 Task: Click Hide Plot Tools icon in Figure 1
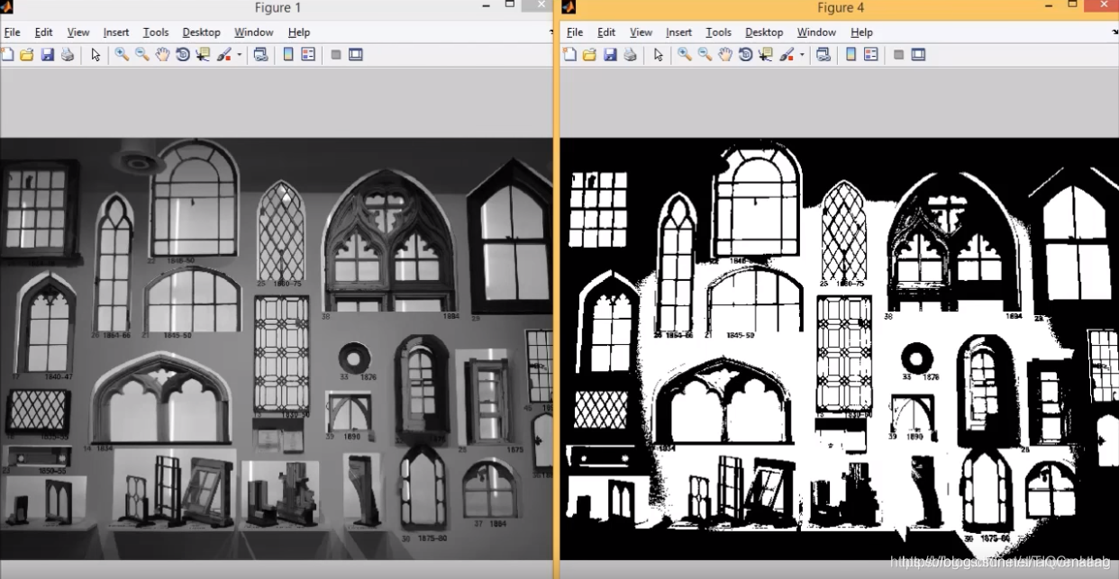(x=336, y=55)
